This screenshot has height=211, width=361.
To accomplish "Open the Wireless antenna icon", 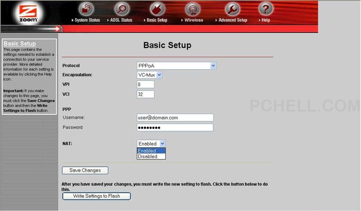I will click(x=193, y=9).
